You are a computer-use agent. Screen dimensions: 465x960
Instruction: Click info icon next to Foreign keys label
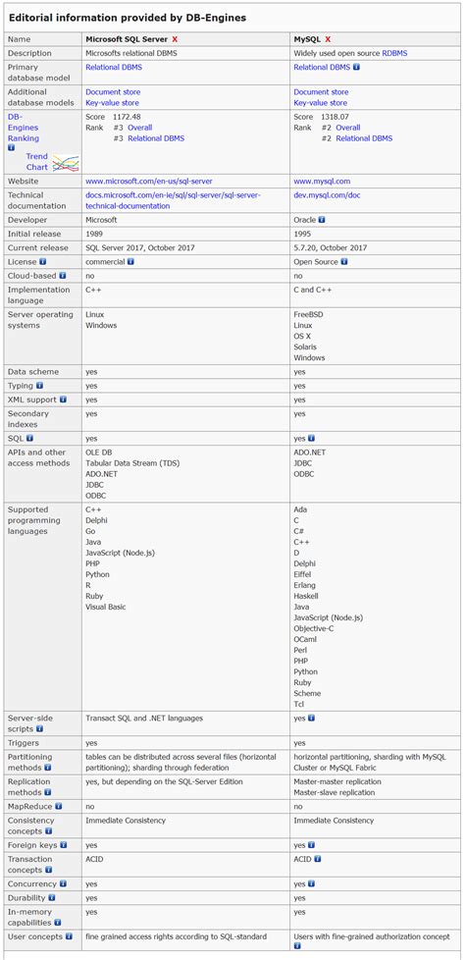[64, 845]
